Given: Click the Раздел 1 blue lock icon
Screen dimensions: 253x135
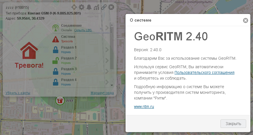Looking at the screenshot, I should [x=56, y=50].
